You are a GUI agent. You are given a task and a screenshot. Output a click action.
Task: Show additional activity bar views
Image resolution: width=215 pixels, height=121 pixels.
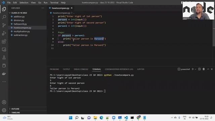(x=4, y=82)
